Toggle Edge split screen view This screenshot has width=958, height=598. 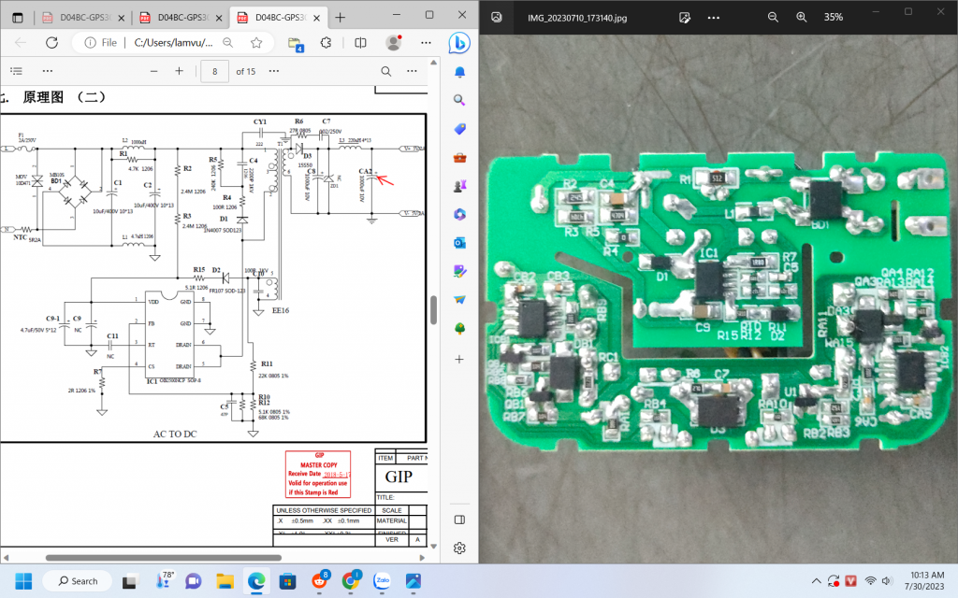(x=360, y=43)
